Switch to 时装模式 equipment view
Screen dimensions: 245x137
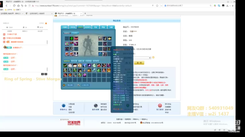(x=75, y=33)
